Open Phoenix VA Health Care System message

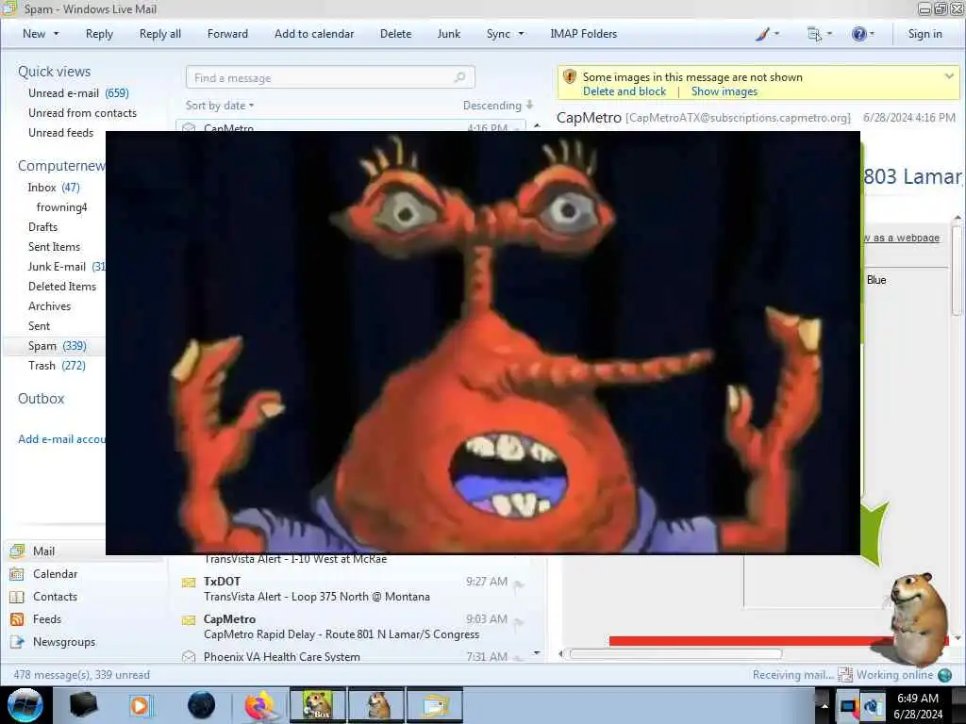click(x=351, y=656)
